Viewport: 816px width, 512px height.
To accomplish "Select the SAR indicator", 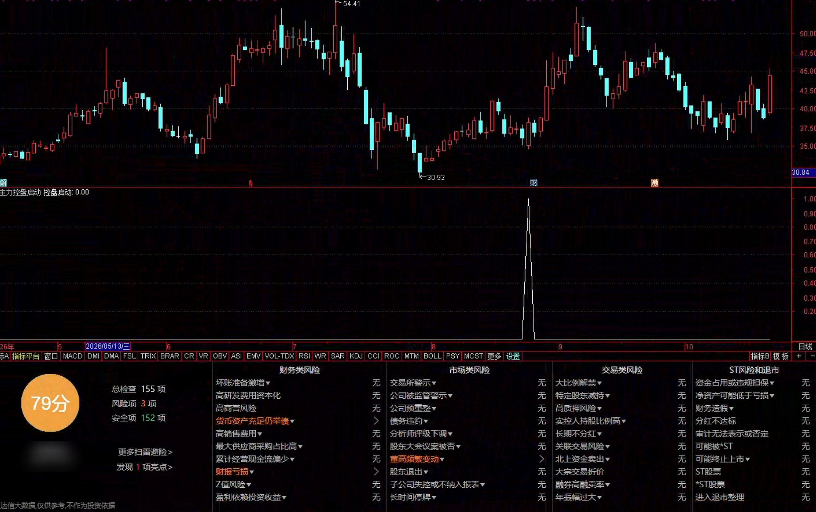I will pos(338,356).
